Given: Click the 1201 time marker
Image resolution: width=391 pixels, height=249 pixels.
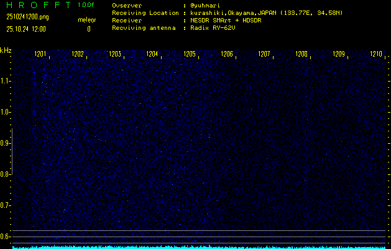Looking at the screenshot, I should 40,55.
